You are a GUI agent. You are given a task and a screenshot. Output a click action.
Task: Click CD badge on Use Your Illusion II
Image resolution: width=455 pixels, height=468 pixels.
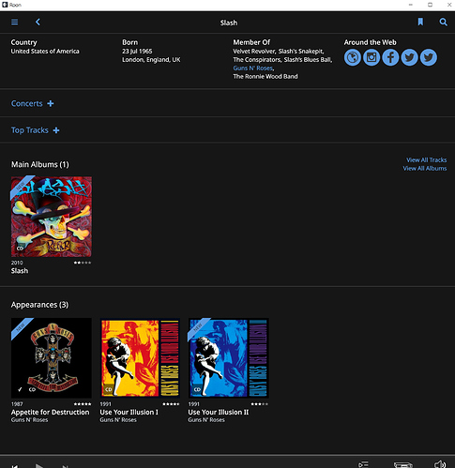coord(197,389)
